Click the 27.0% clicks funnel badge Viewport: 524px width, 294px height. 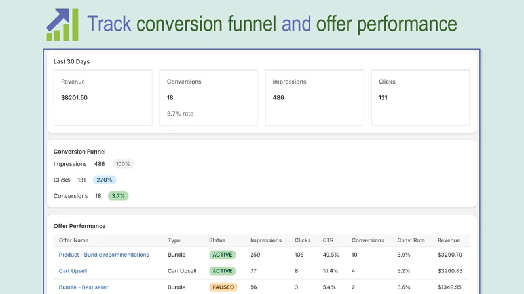[x=104, y=180]
